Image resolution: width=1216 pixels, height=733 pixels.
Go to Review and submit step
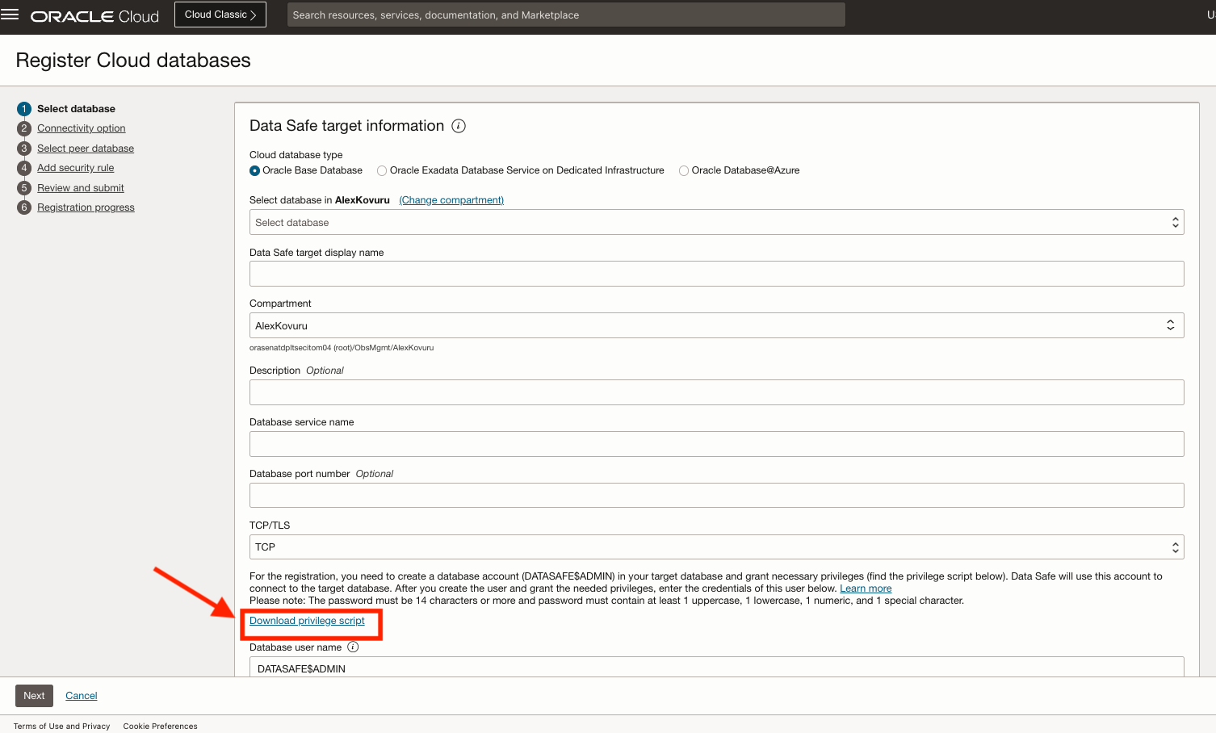pos(81,188)
